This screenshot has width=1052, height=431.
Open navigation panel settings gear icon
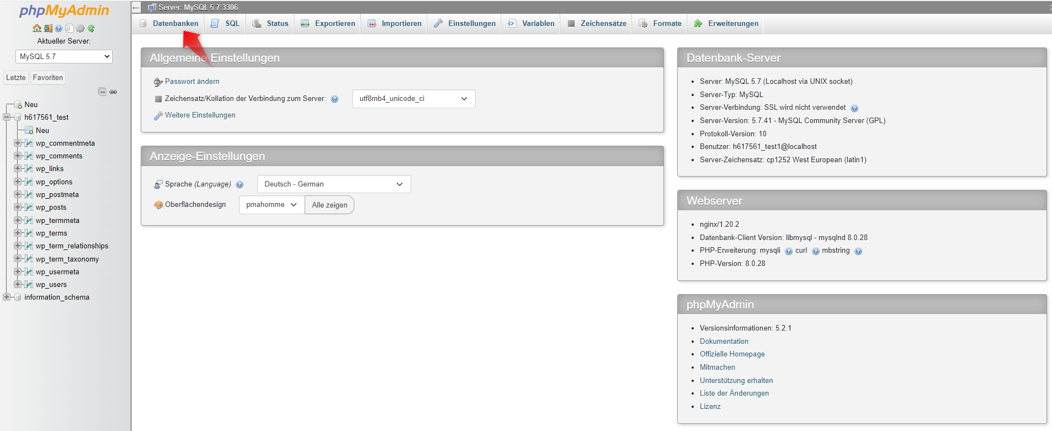(81, 28)
